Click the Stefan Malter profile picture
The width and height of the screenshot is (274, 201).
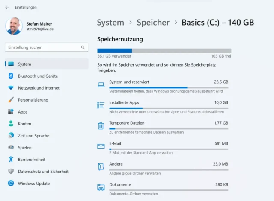[x=14, y=26]
